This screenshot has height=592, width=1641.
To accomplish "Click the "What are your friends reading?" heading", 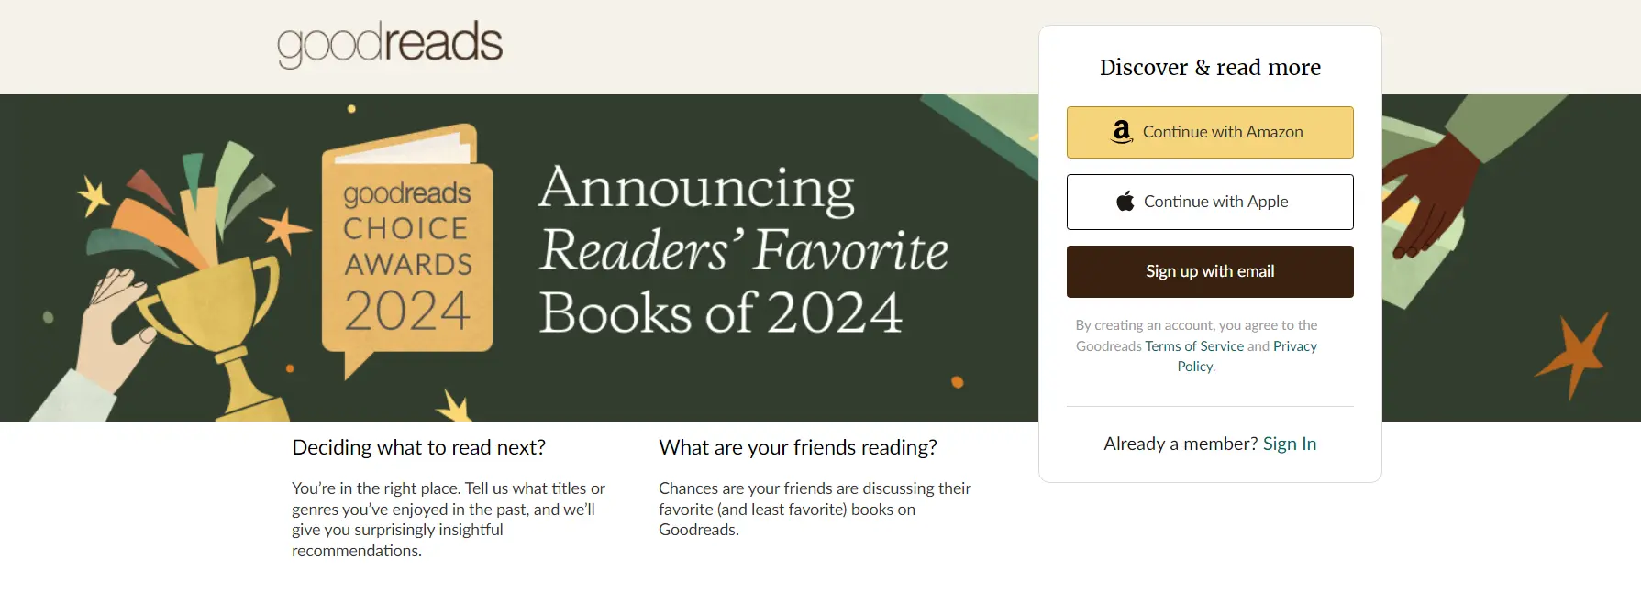I will point(798,447).
